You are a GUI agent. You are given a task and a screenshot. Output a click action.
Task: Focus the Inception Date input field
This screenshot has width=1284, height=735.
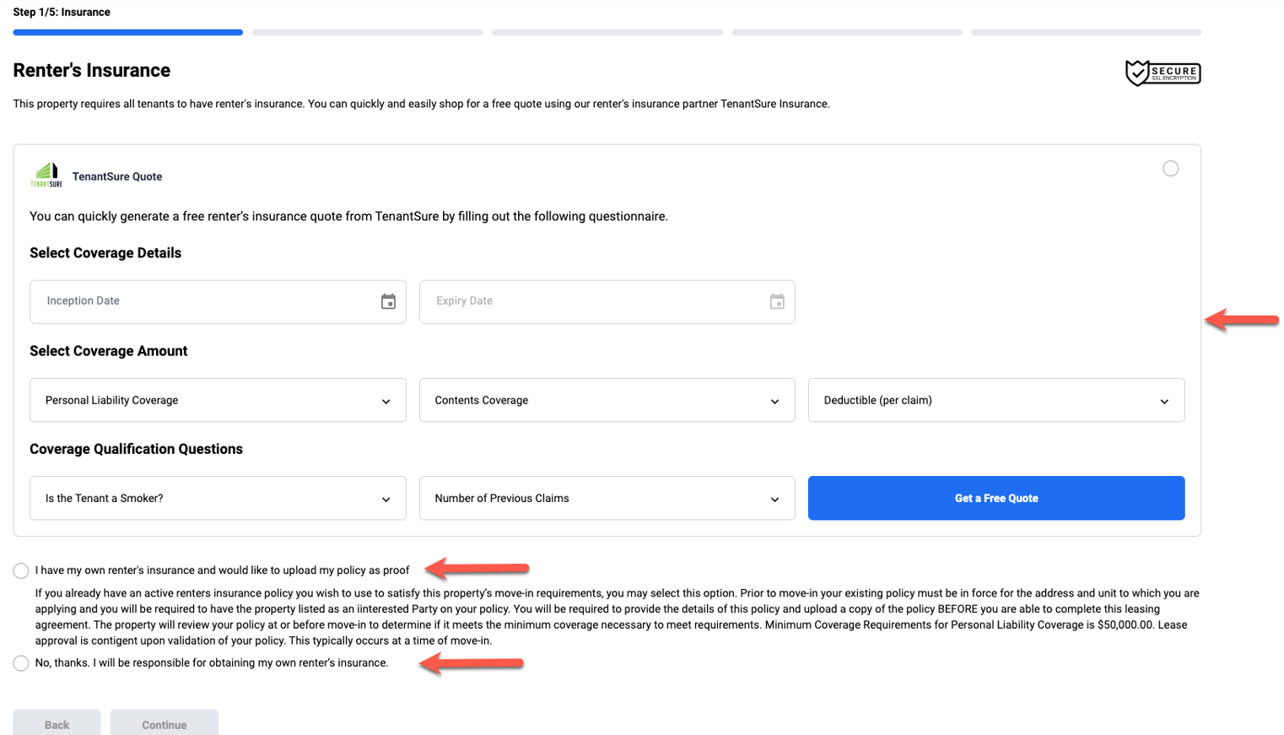[218, 302]
